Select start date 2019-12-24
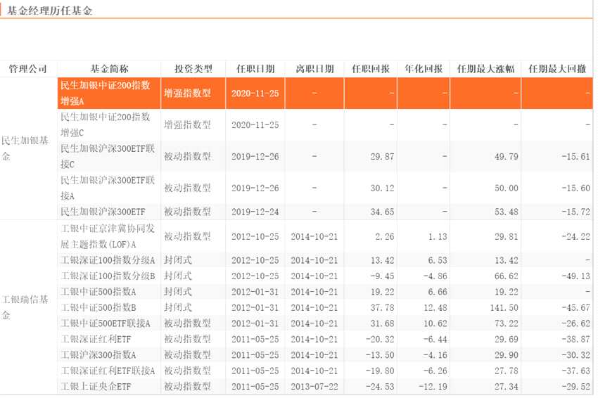 click(255, 212)
